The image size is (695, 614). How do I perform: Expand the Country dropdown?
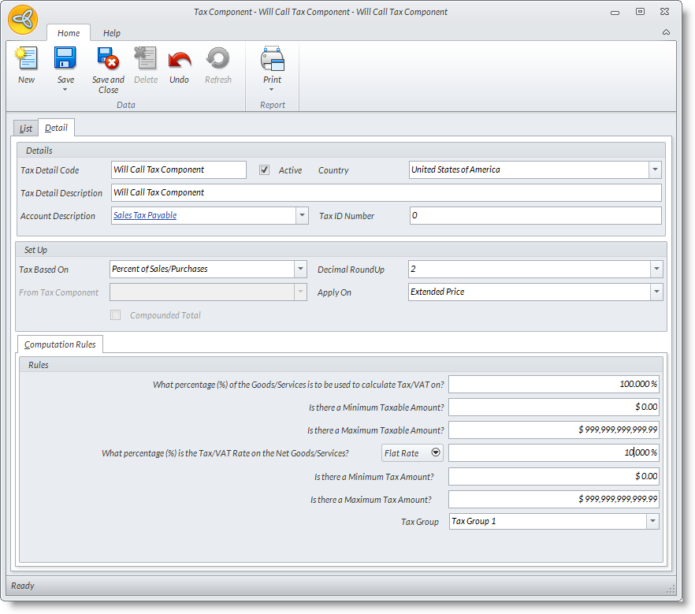654,169
